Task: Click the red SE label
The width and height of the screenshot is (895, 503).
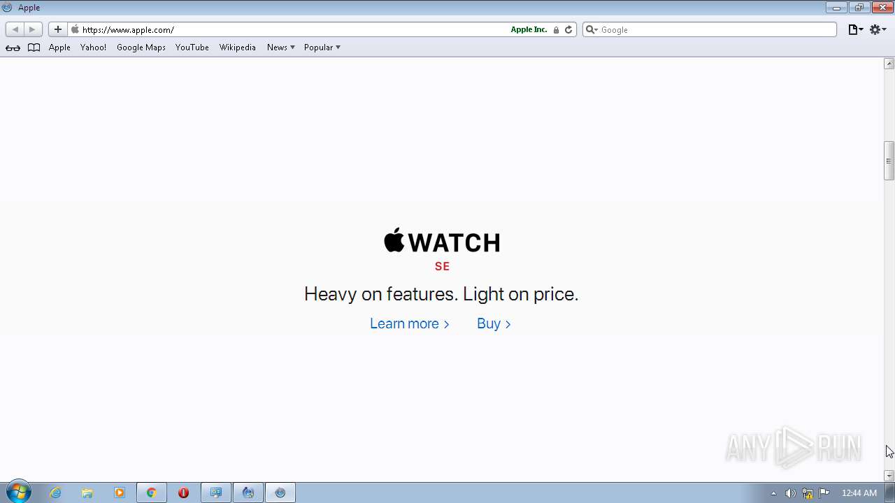Action: pyautogui.click(x=442, y=266)
